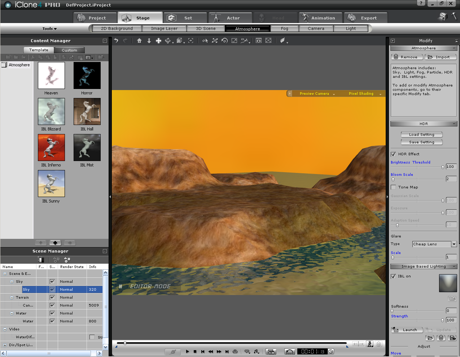Click the Launch button
Image resolution: width=460 pixels, height=357 pixels.
(407, 330)
